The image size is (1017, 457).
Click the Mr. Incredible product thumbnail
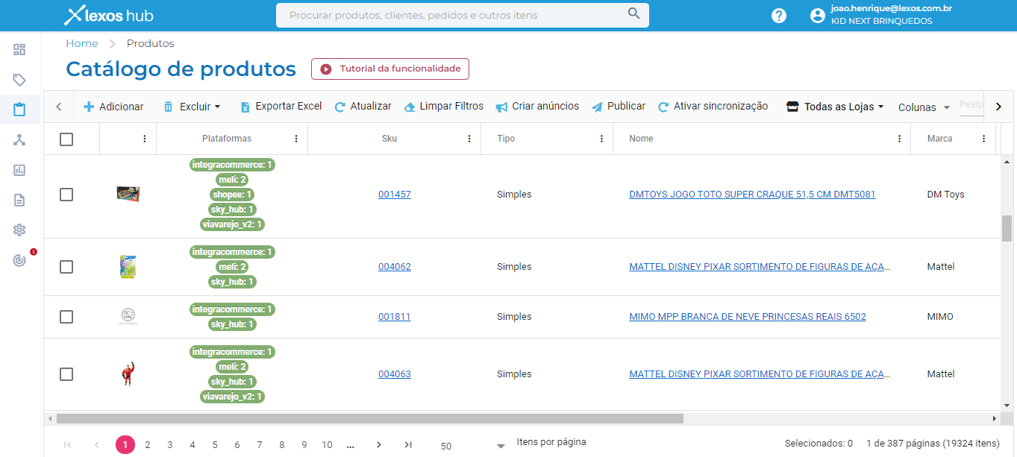[x=127, y=374]
